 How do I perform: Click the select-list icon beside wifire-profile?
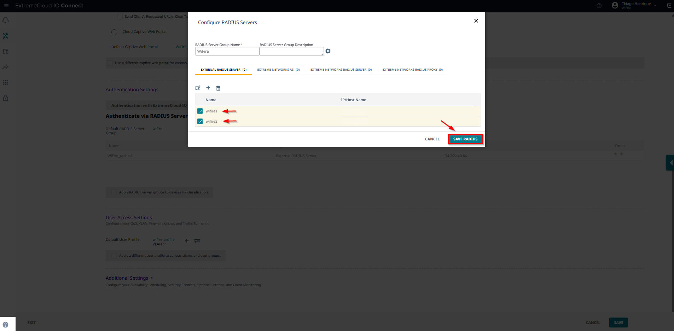[x=197, y=240]
